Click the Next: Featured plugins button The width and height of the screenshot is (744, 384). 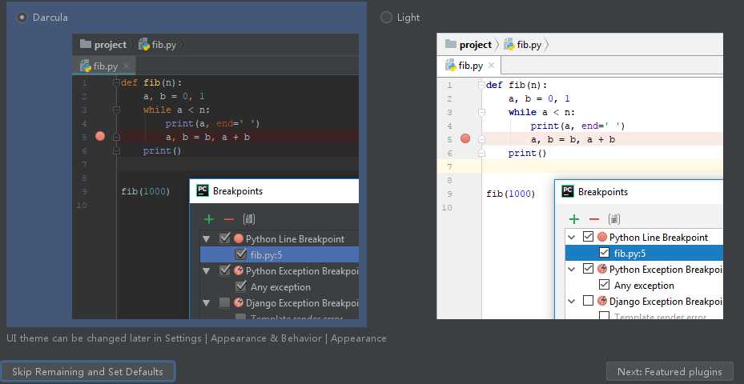coord(670,371)
